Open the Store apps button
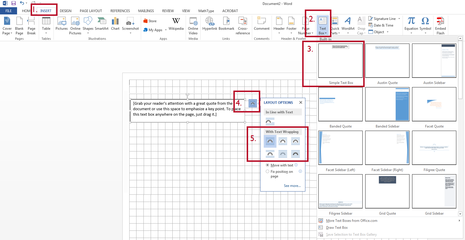The image size is (465, 240). 150,21
